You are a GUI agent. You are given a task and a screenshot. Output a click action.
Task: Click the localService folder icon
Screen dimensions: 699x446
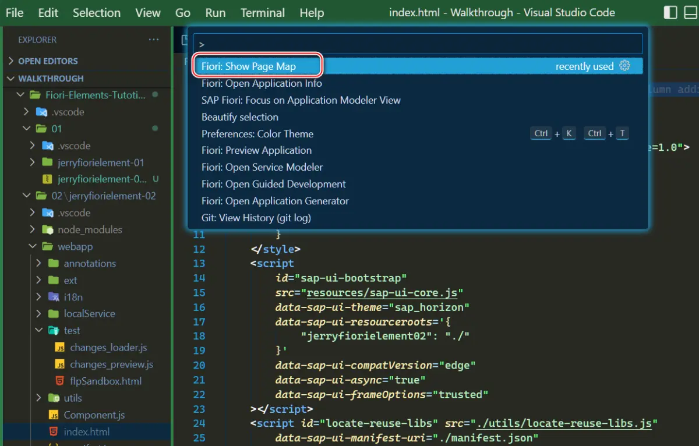point(53,314)
